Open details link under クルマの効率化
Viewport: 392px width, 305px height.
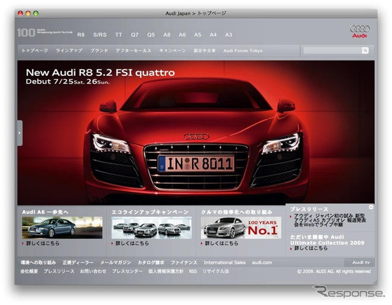click(x=222, y=243)
